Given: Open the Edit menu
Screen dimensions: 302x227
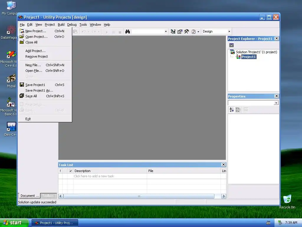Looking at the screenshot, I should pos(30,25).
